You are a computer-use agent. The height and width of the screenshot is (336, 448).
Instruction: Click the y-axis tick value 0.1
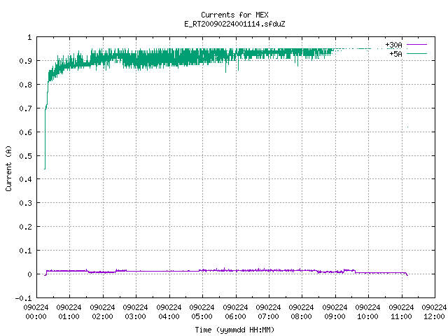(25, 251)
